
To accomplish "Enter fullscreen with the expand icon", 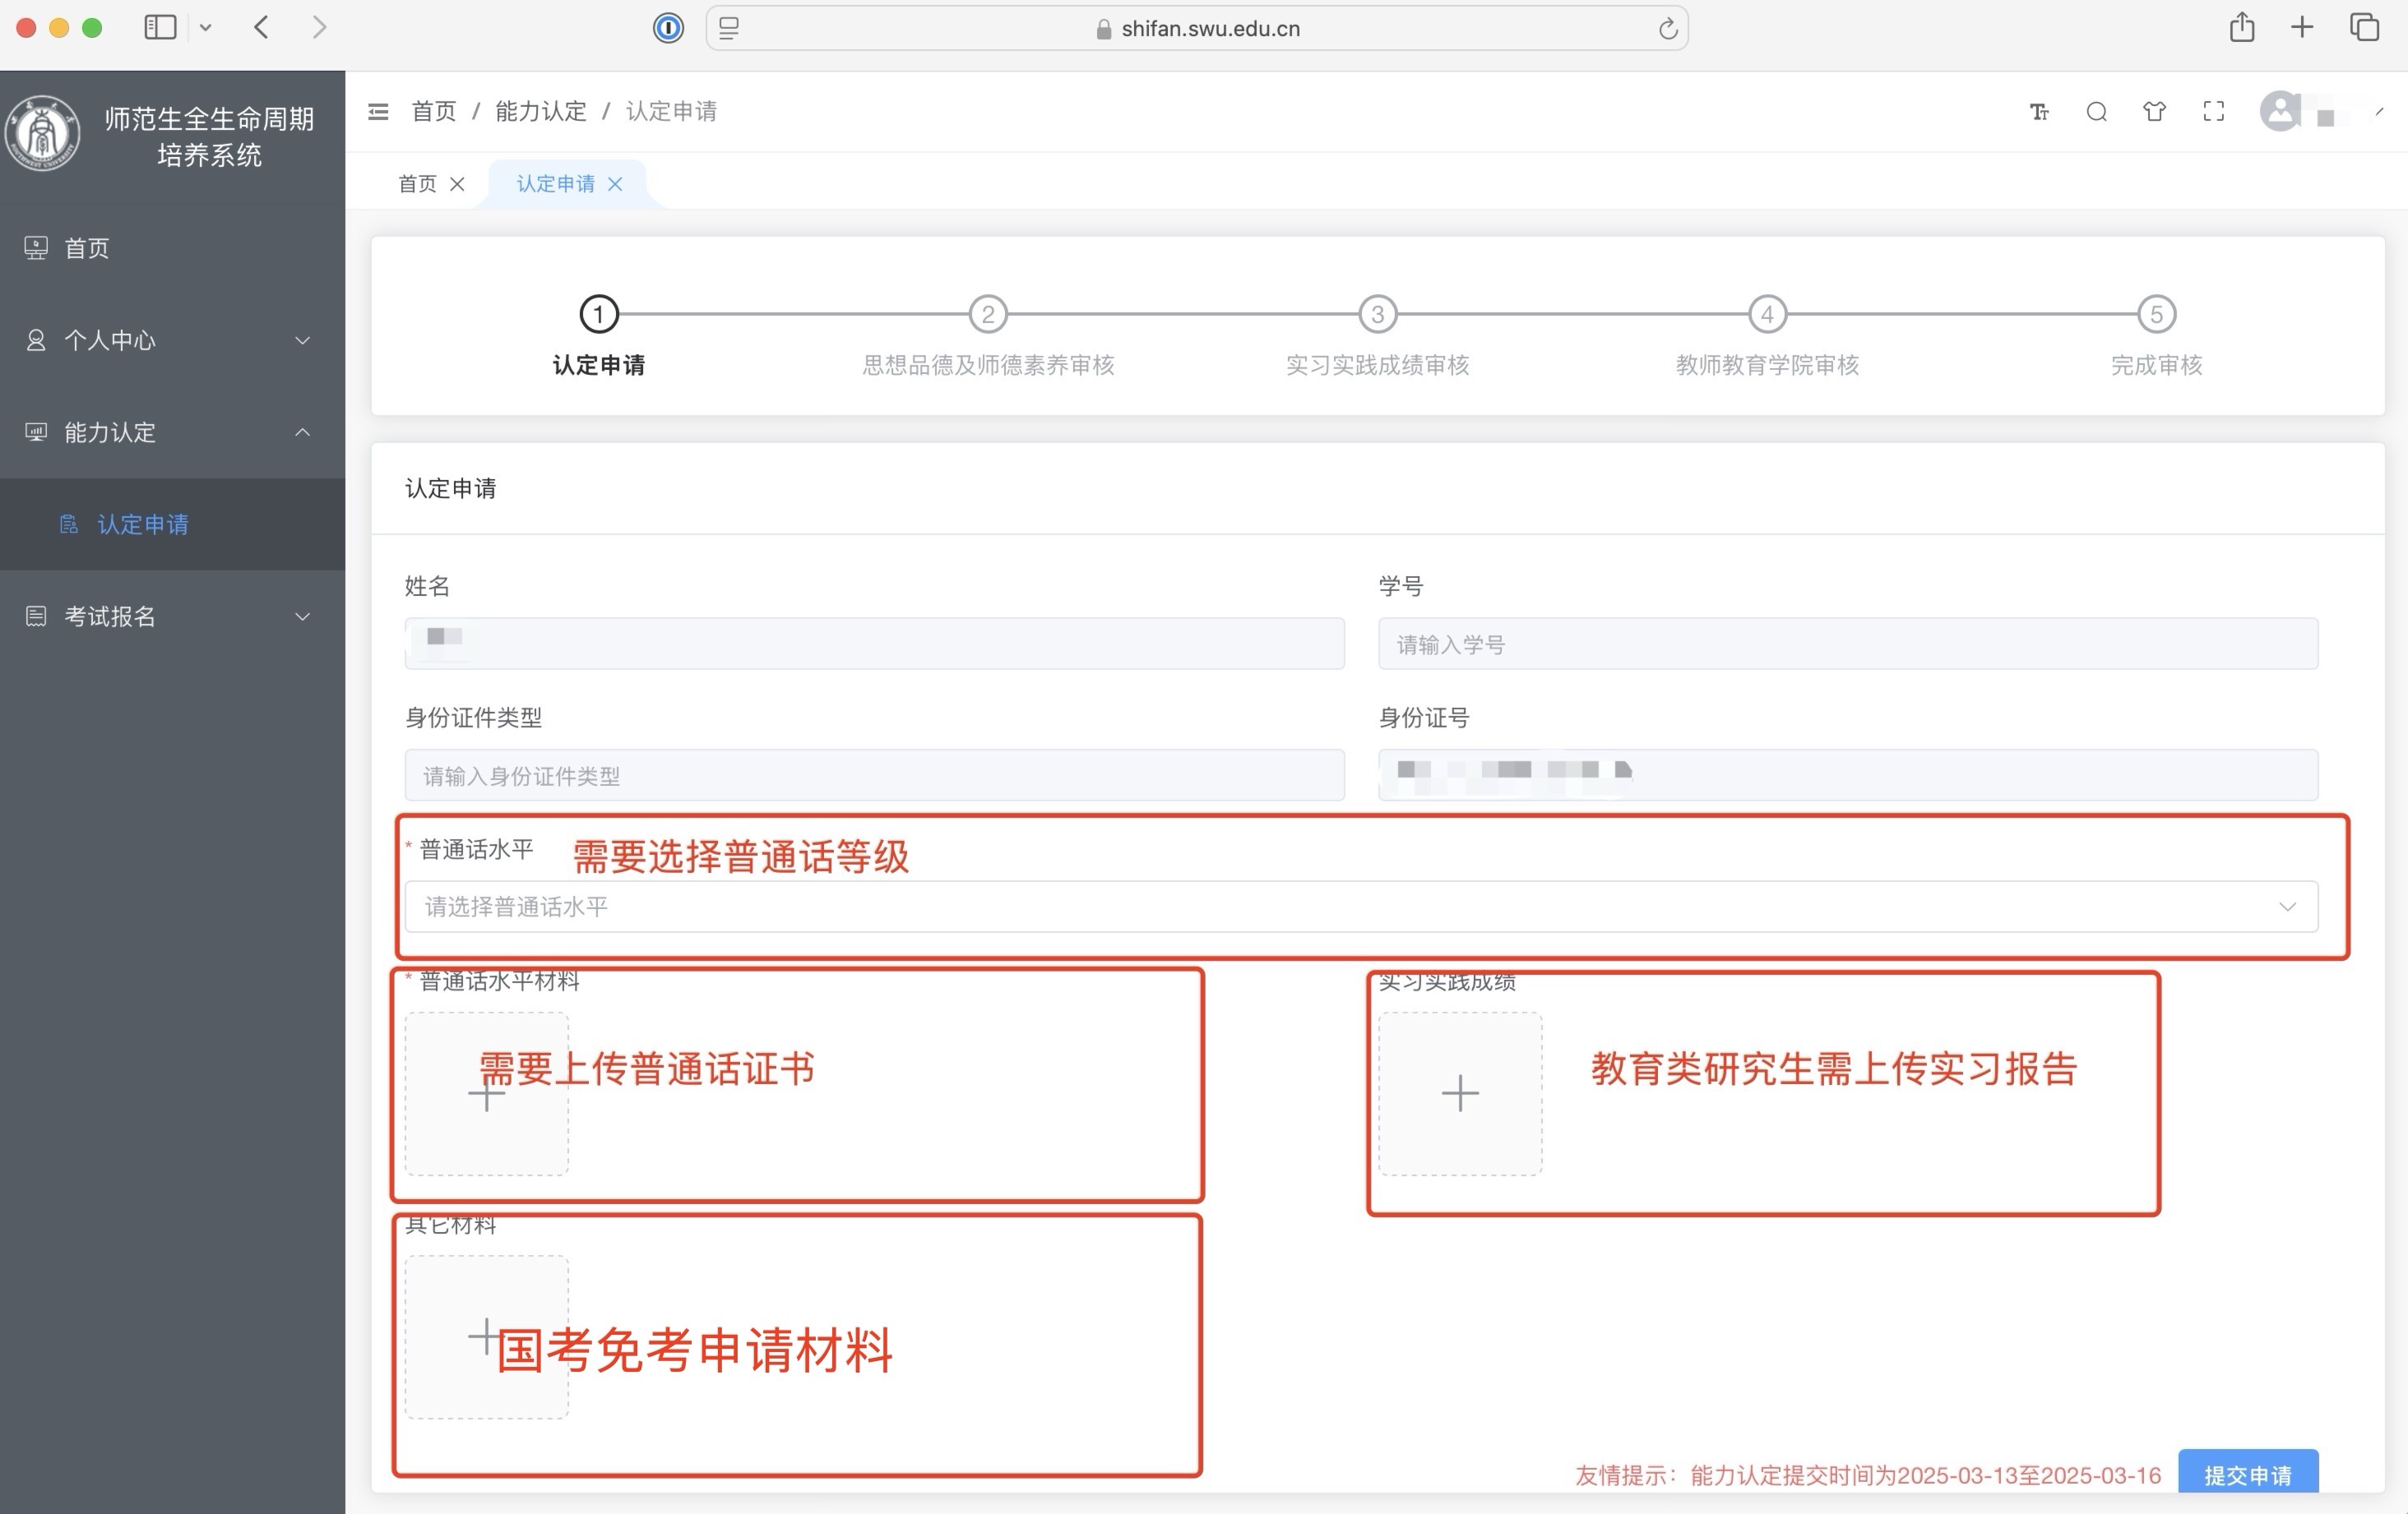I will pos(2213,111).
